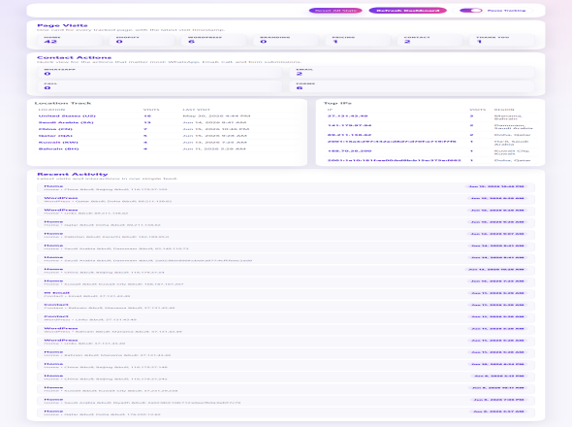The width and height of the screenshot is (572, 427).
Task: Select the Visits column header in Location Track
Action: tap(151, 110)
